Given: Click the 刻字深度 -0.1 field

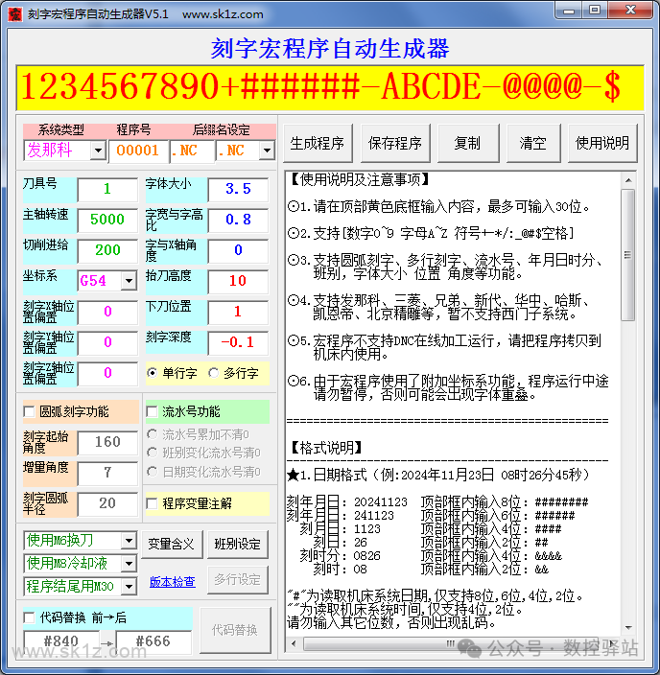Looking at the screenshot, I should coord(238,342).
